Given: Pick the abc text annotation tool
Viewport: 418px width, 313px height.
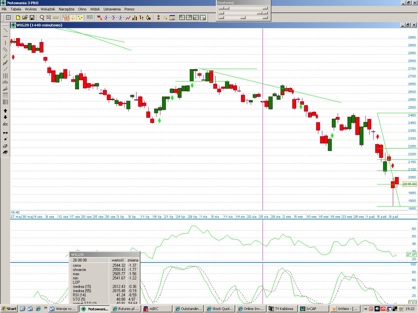Looking at the screenshot, I should (5, 124).
